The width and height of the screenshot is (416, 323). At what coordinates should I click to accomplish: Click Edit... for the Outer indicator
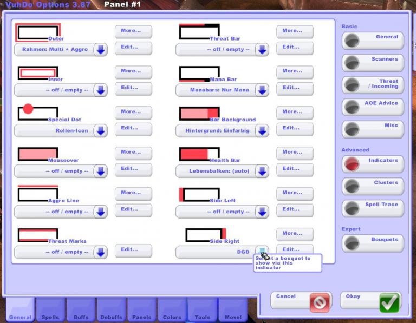point(133,48)
